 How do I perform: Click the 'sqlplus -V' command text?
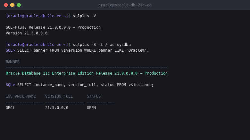pos(84,16)
